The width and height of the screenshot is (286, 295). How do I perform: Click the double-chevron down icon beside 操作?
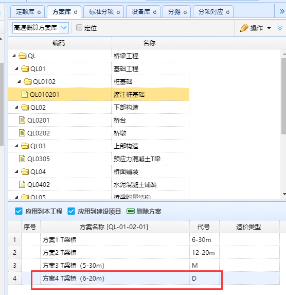[280, 28]
